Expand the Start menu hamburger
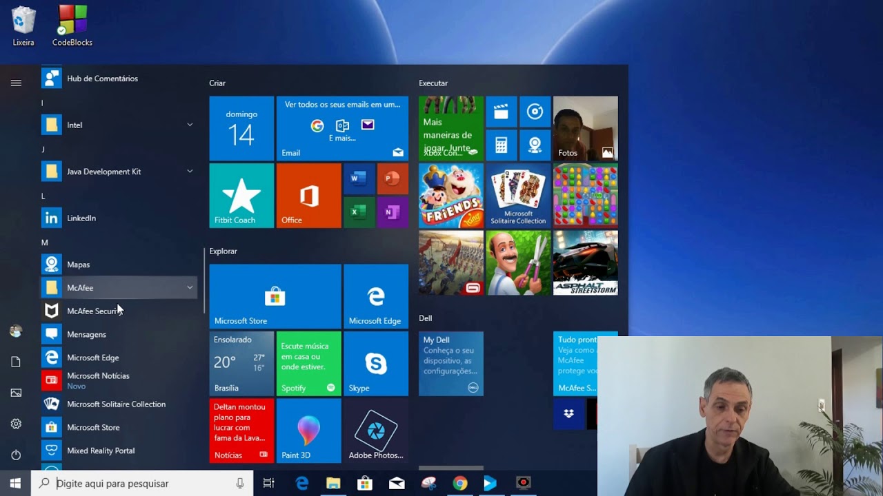The height and width of the screenshot is (496, 883). pyautogui.click(x=16, y=83)
